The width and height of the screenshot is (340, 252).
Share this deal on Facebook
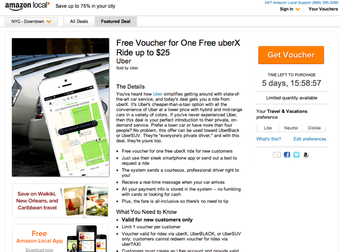coord(287,154)
